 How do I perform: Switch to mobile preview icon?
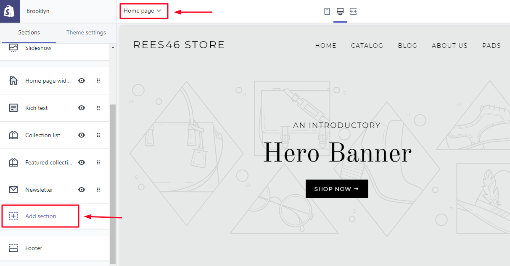click(x=327, y=11)
